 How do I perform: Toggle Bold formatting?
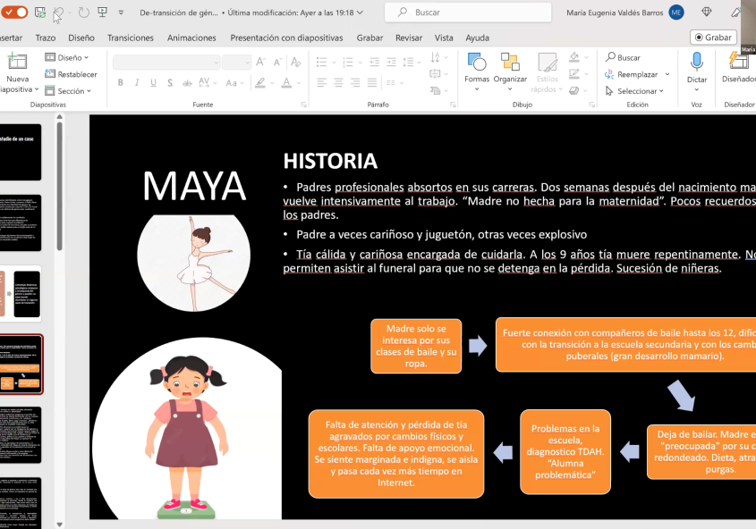click(121, 83)
